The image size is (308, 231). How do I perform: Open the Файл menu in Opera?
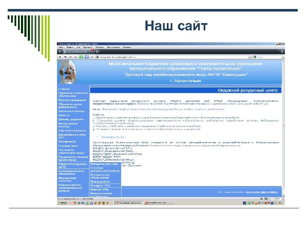point(61,47)
